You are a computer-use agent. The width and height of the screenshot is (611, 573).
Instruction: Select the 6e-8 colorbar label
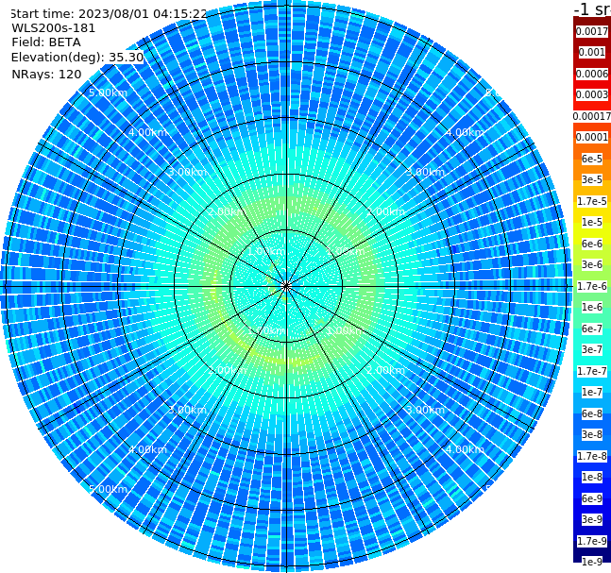click(x=592, y=413)
